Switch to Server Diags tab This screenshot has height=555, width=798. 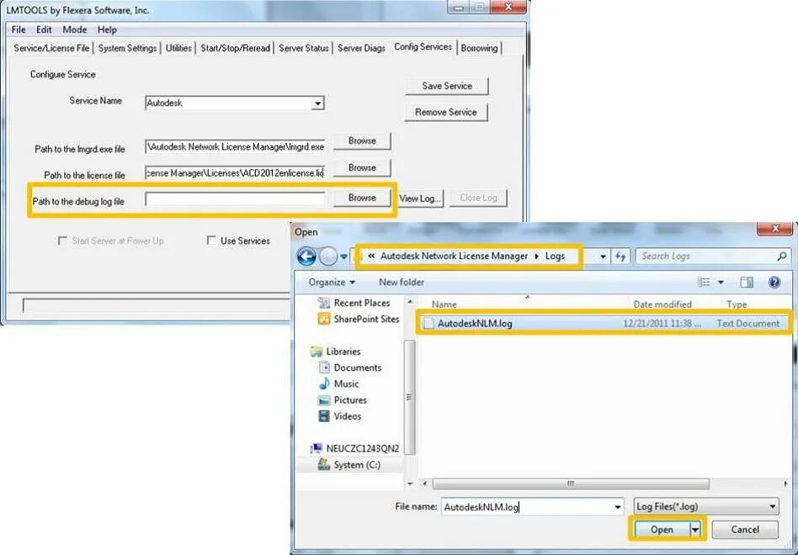pos(361,48)
